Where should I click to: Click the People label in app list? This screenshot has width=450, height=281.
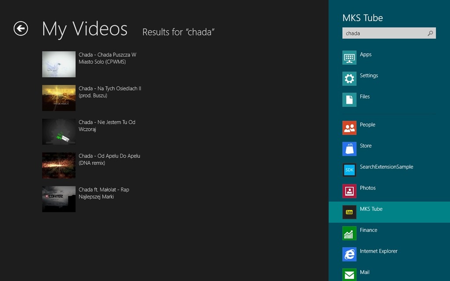tap(368, 125)
